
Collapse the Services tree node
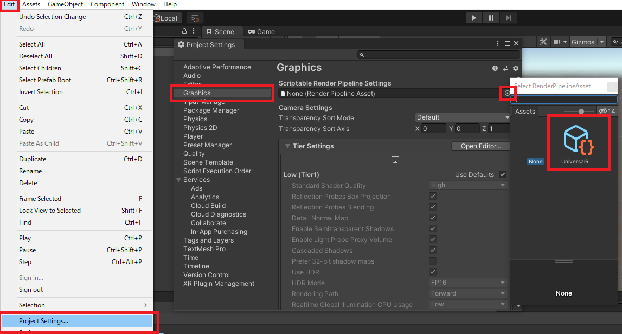click(178, 180)
